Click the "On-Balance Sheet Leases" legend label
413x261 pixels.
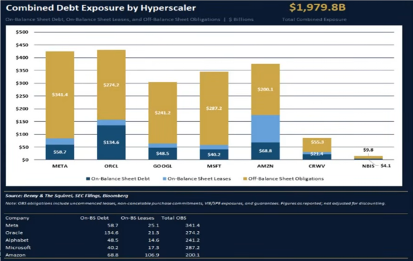tap(199, 179)
